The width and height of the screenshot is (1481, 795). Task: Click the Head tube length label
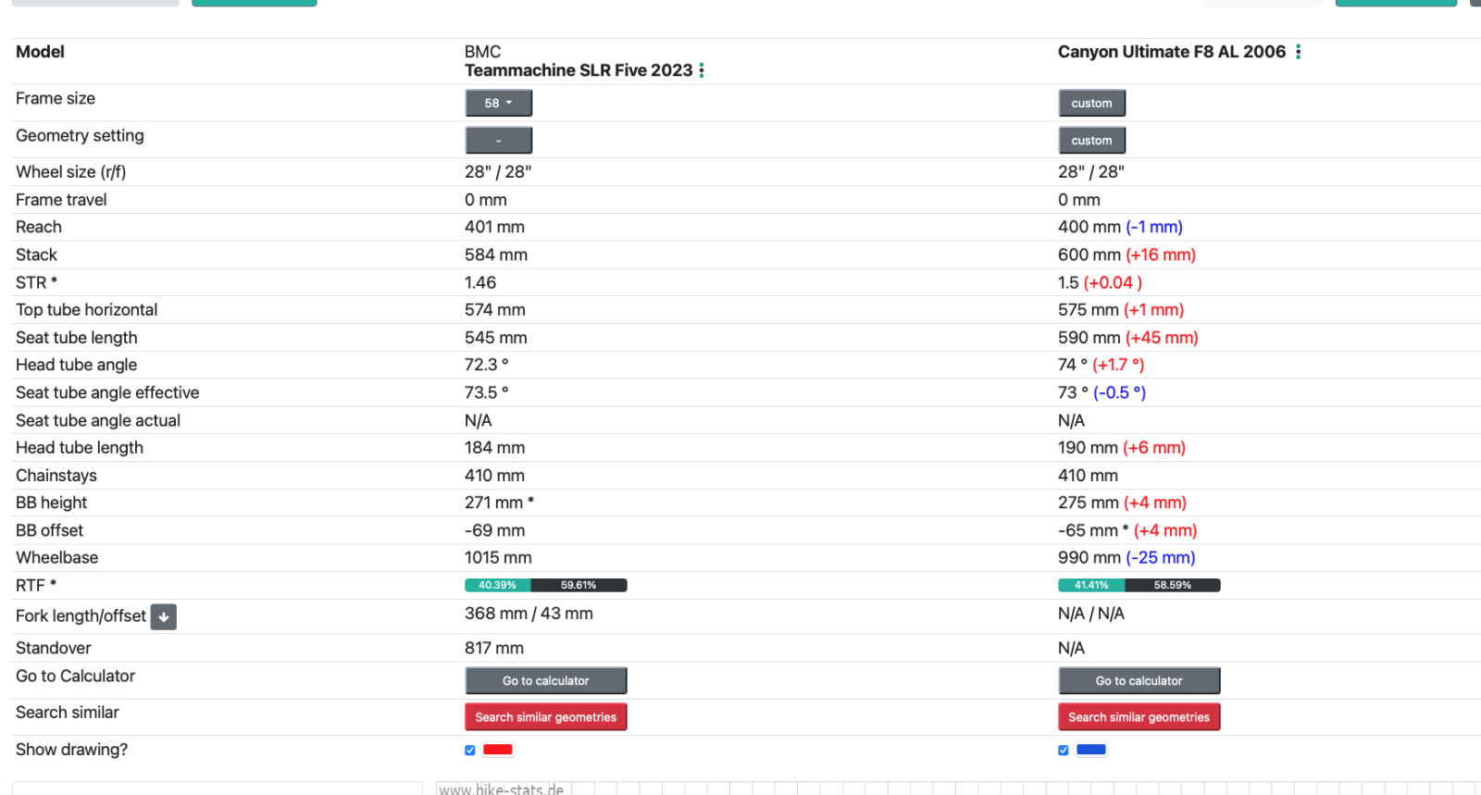(80, 448)
